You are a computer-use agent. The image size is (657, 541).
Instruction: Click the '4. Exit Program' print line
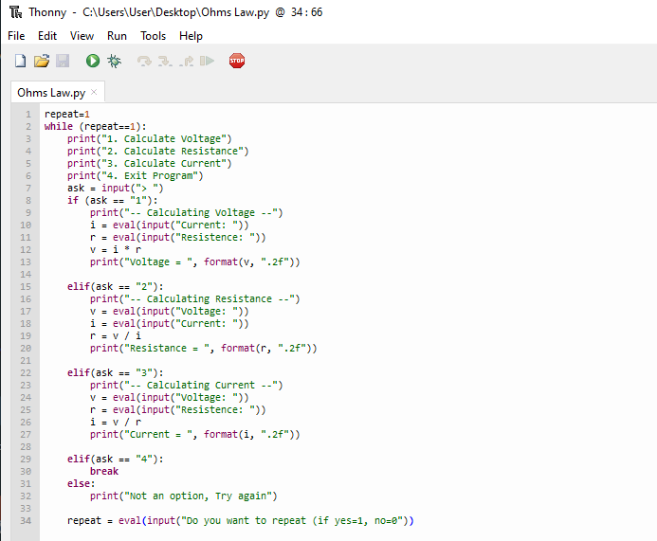[x=136, y=176]
